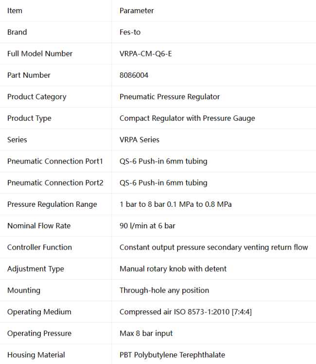Click 'Manual rotary knob with detent' text

173,269
